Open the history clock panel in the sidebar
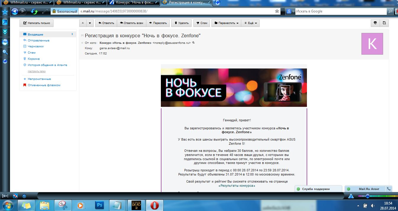The height and width of the screenshot is (211, 398). [5, 42]
